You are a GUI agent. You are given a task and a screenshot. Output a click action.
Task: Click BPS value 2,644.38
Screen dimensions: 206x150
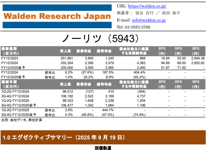(x=198, y=58)
